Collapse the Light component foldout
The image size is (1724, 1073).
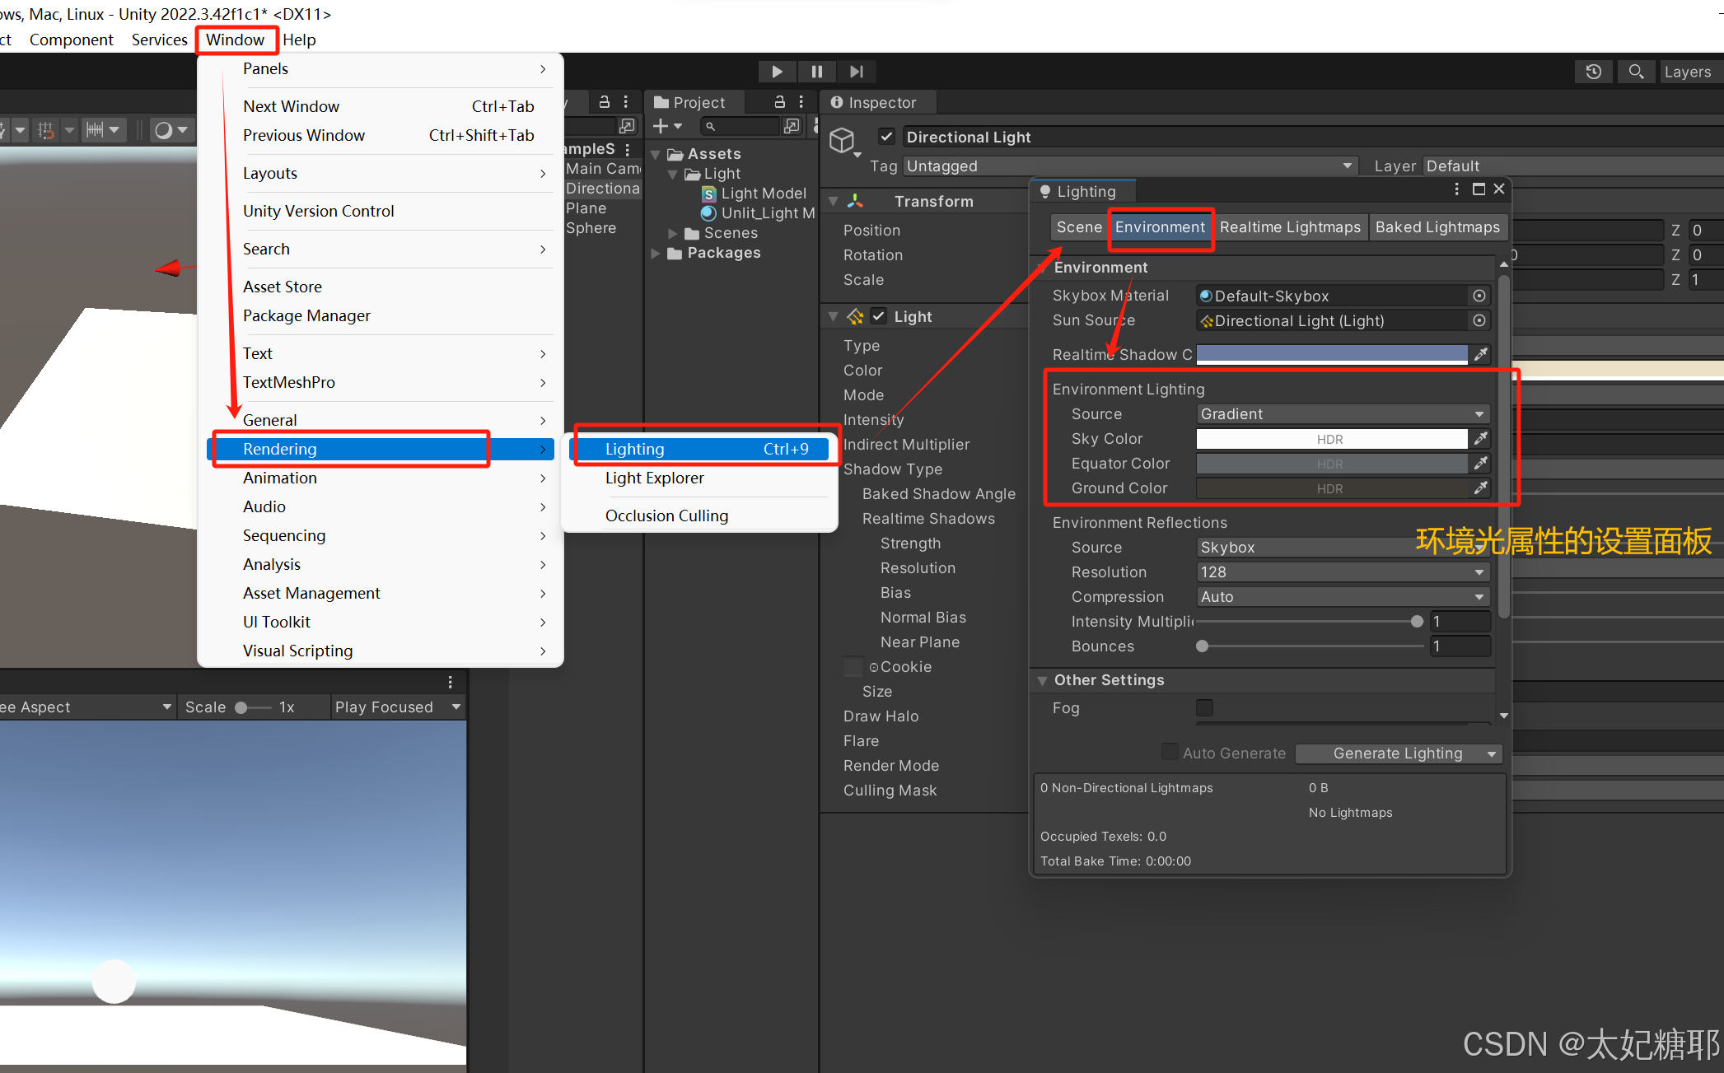tap(833, 316)
